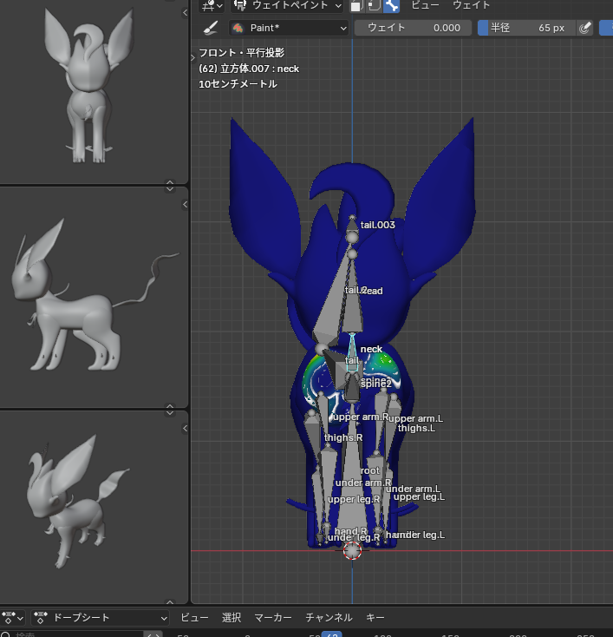Open the ドープシート mode dropdown
The height and width of the screenshot is (637, 613).
click(100, 618)
